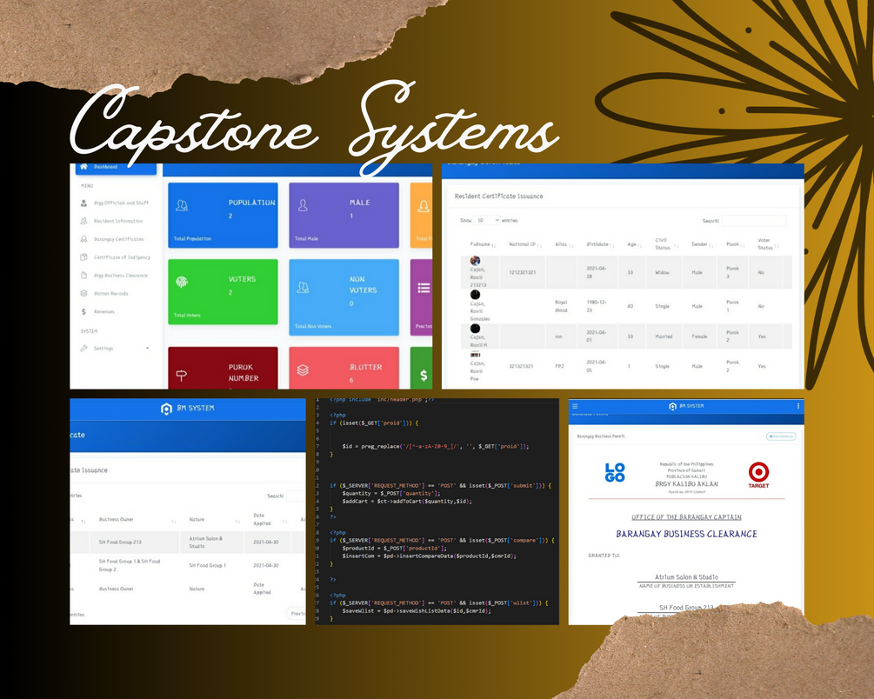
Task: Open the Brgy Officials and Staff menu item
Action: click(x=121, y=203)
